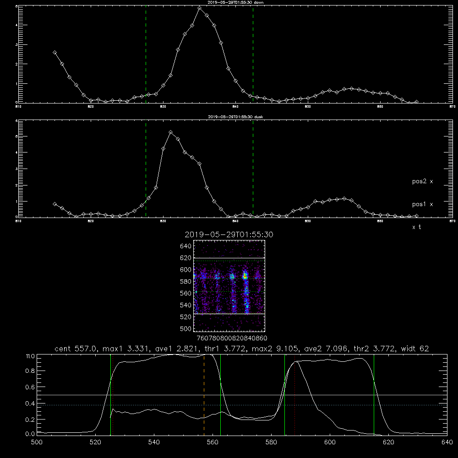This screenshot has width=458, height=458.
Task: Select the spectrogram image title 2019-05-29T01:55:30
Action: 229,234
